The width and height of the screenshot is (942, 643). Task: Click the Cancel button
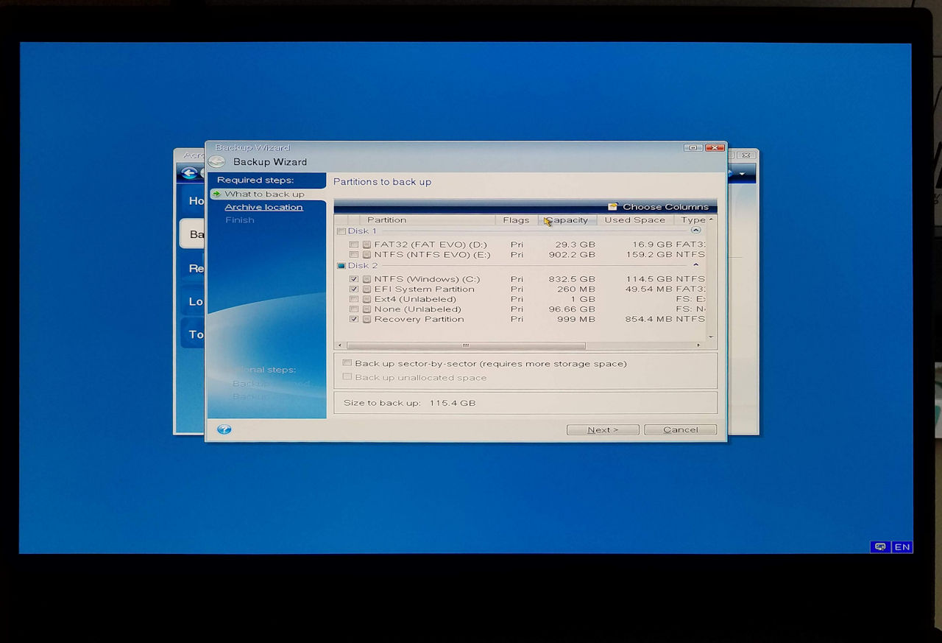pyautogui.click(x=680, y=429)
